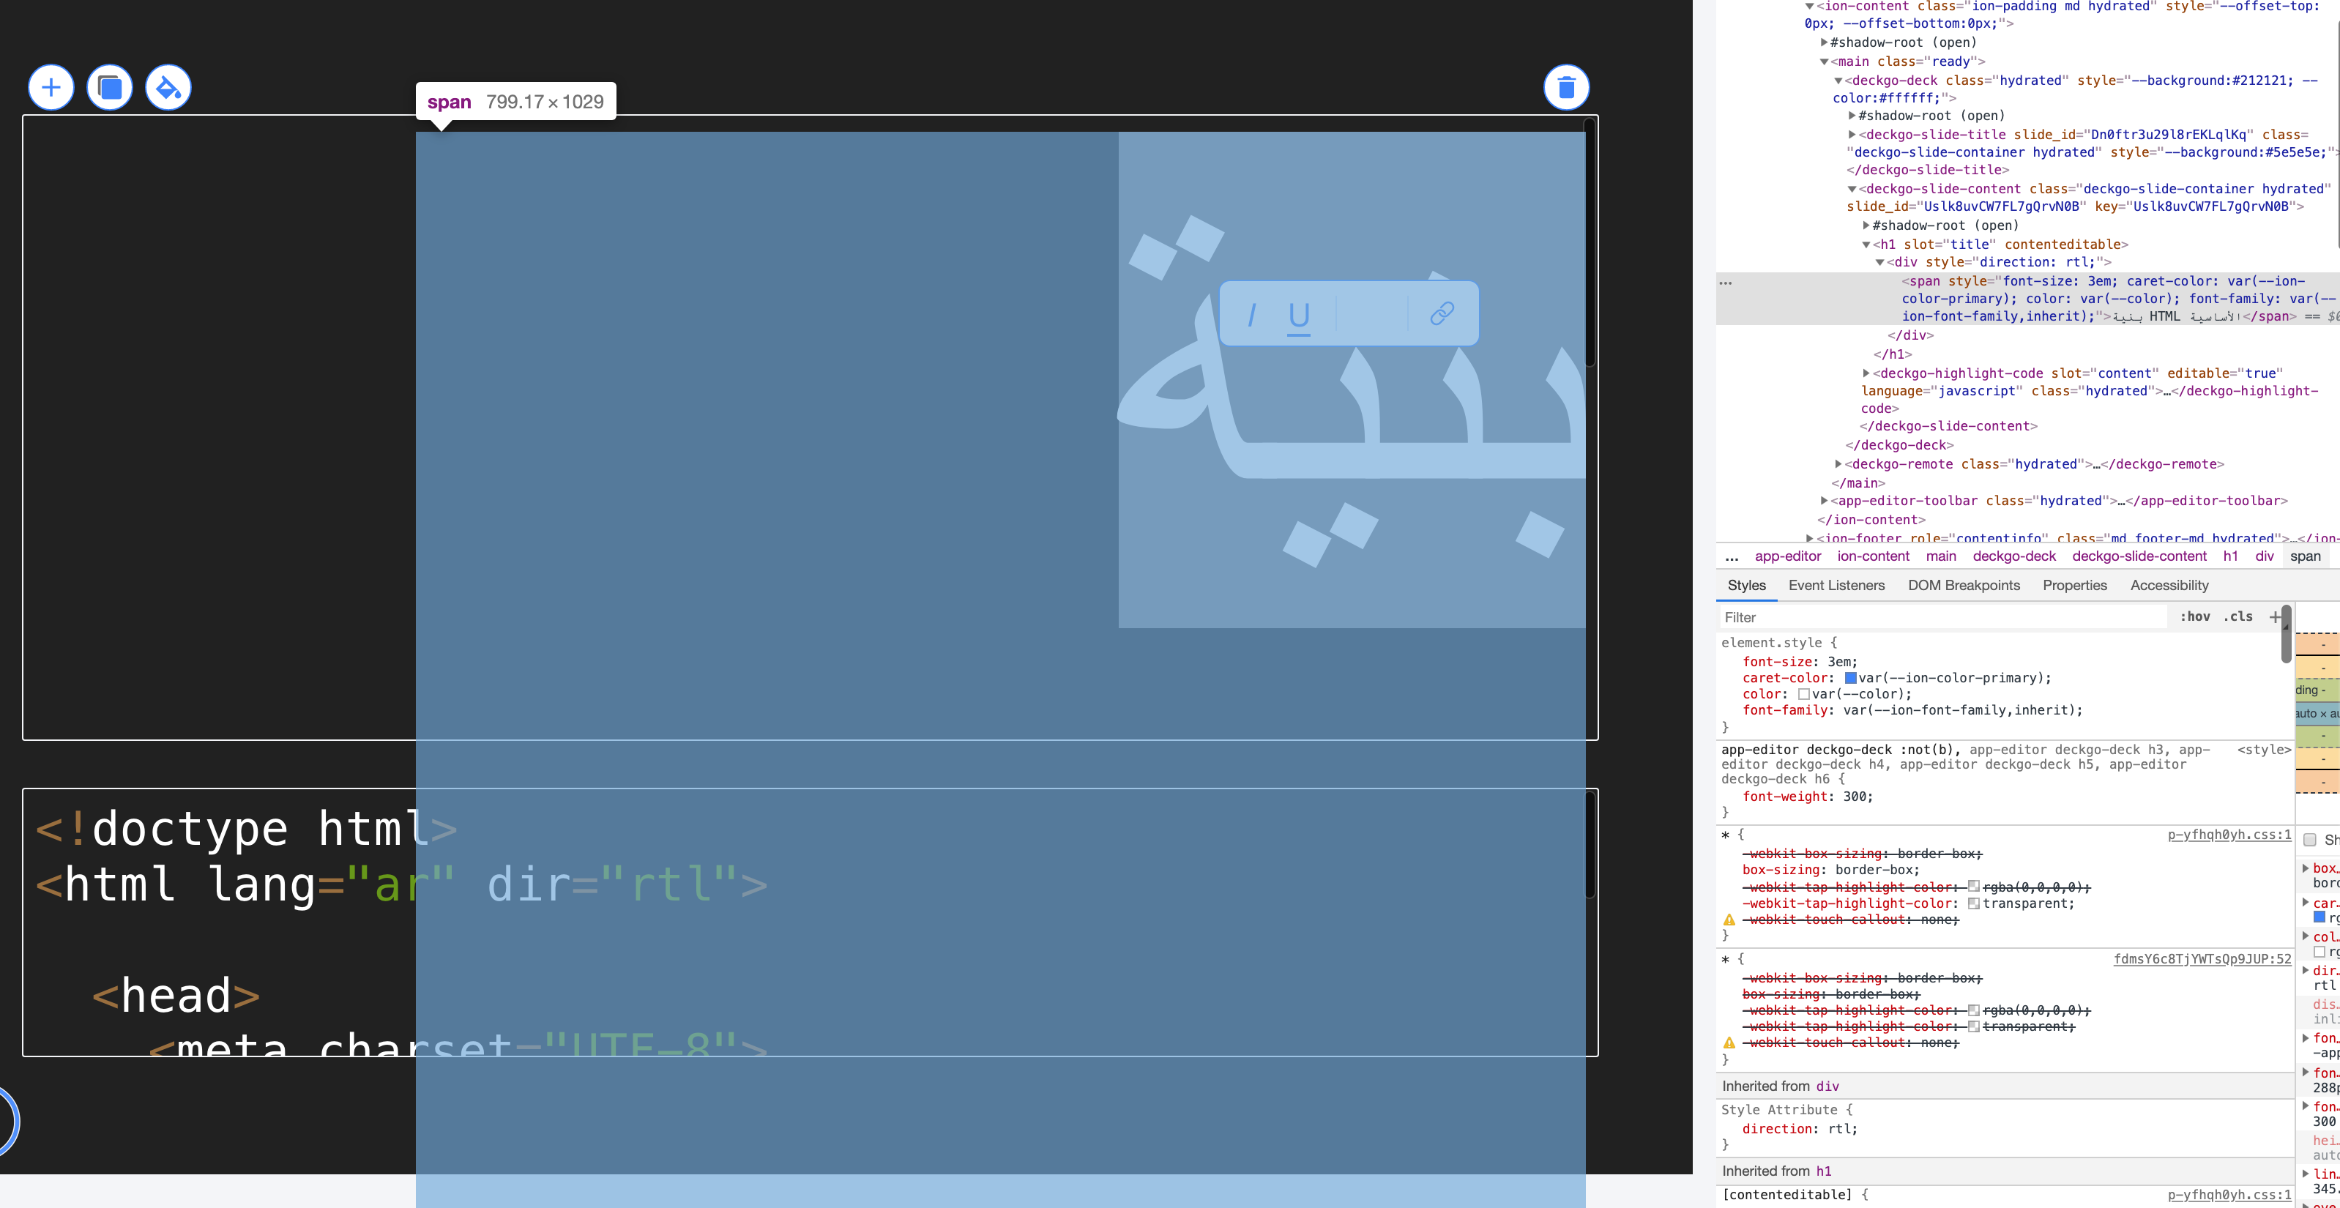Image resolution: width=2340 pixels, height=1208 pixels.
Task: Open the <style> source link
Action: point(2264,750)
